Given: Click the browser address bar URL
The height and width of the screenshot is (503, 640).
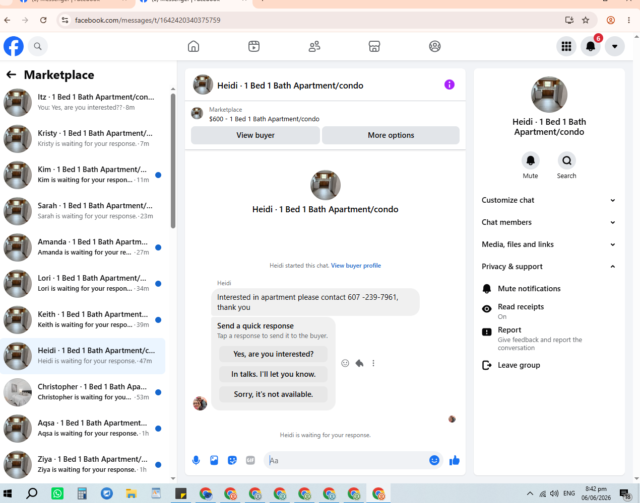Looking at the screenshot, I should click(148, 20).
